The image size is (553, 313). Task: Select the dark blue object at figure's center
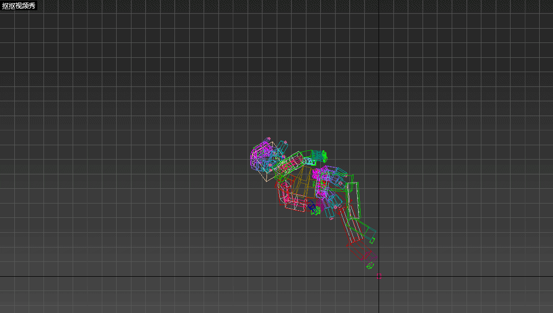(311, 206)
